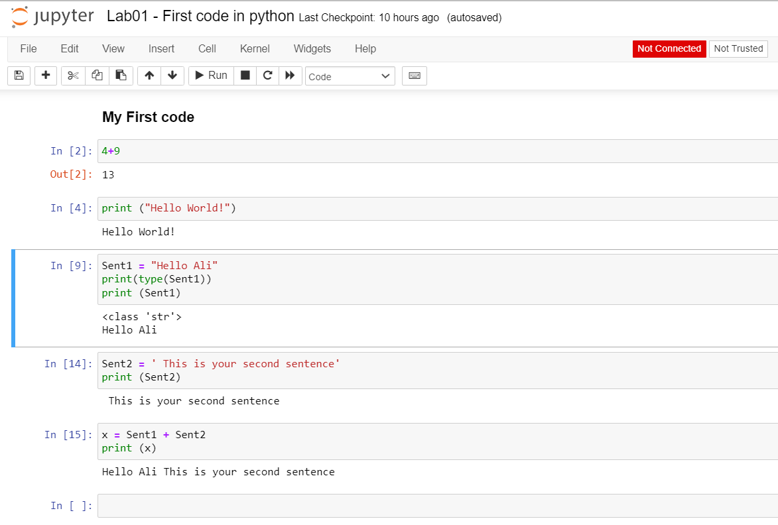Image resolution: width=778 pixels, height=525 pixels.
Task: Open the Cell menu
Action: [x=207, y=48]
